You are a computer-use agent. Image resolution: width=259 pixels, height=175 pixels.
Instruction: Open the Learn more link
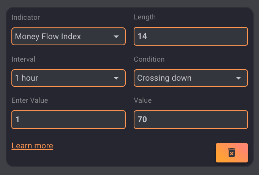coord(32,146)
